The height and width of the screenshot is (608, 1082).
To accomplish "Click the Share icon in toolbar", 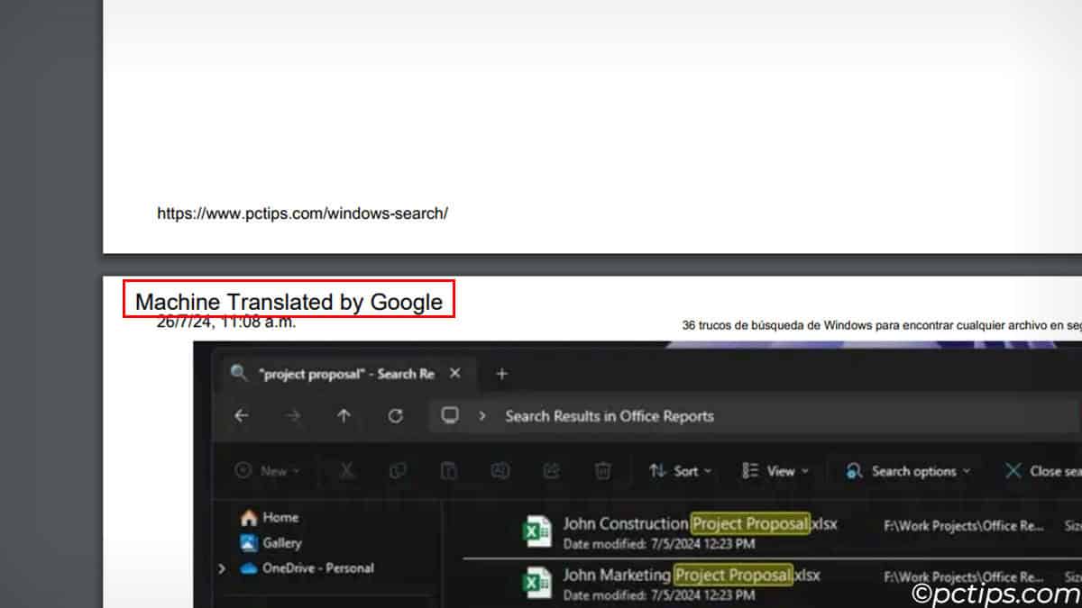I will click(552, 471).
